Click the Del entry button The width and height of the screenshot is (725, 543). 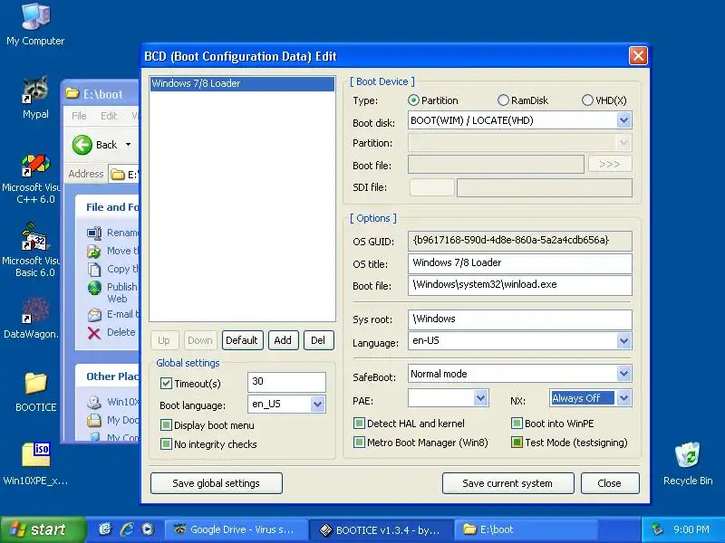pos(319,340)
